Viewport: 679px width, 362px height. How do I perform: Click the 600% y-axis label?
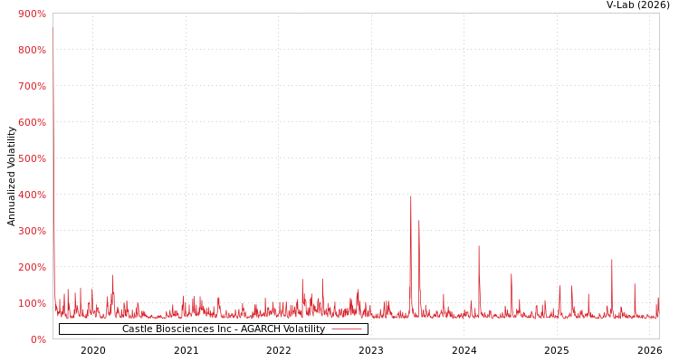click(32, 122)
